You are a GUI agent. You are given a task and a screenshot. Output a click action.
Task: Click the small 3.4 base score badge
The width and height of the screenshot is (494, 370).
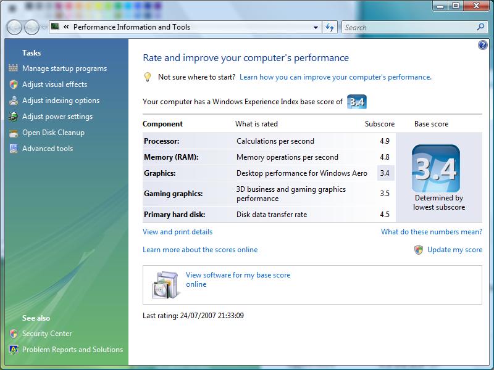point(357,102)
